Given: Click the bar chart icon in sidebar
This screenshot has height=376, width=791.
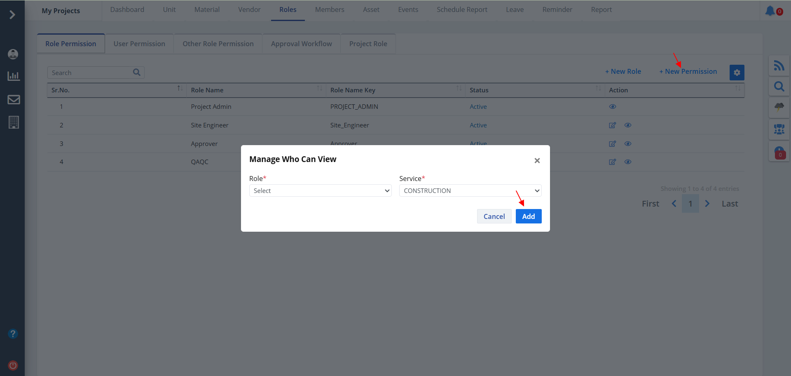Looking at the screenshot, I should 14,76.
